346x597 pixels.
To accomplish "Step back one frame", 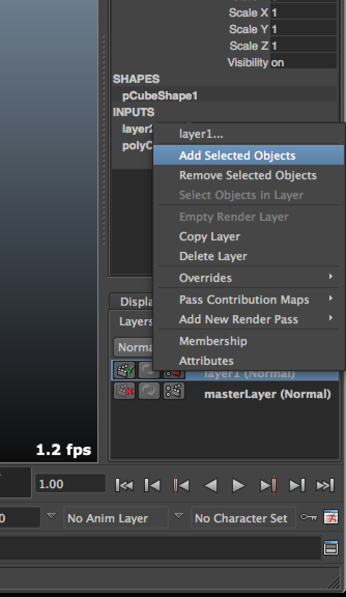I will 152,486.
